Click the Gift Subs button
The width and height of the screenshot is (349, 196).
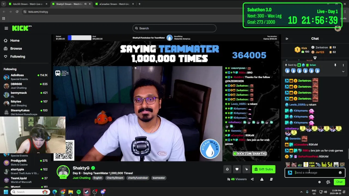coord(264,169)
